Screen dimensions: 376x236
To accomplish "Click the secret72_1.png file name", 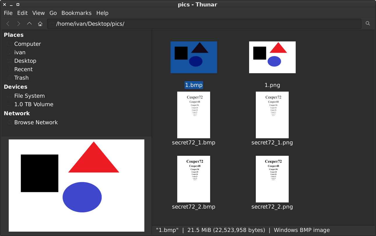I will coord(272,143).
